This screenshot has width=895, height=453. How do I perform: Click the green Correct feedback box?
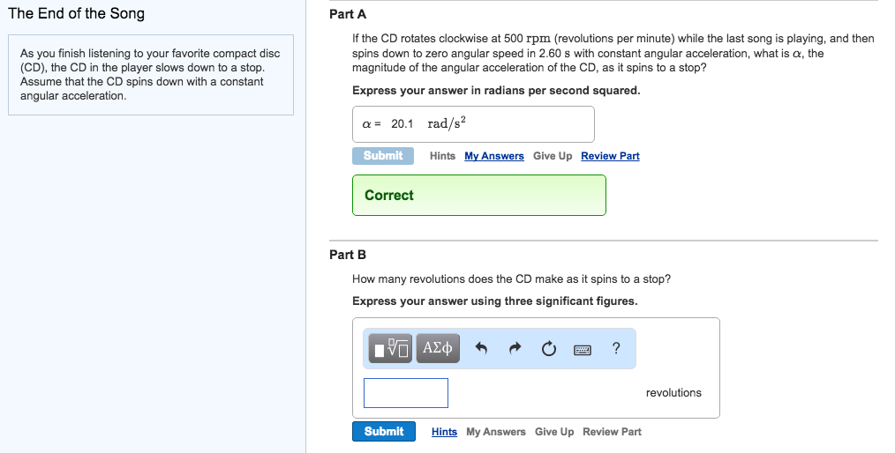(x=479, y=196)
